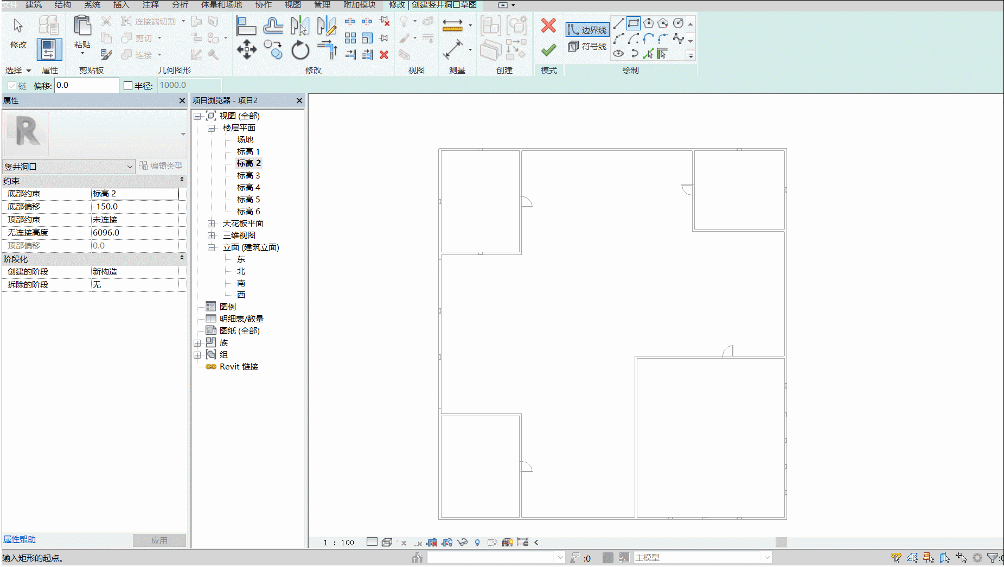Click the green checkmark finish edit mode icon
Viewport: 1004px width, 567px height.
coord(548,50)
